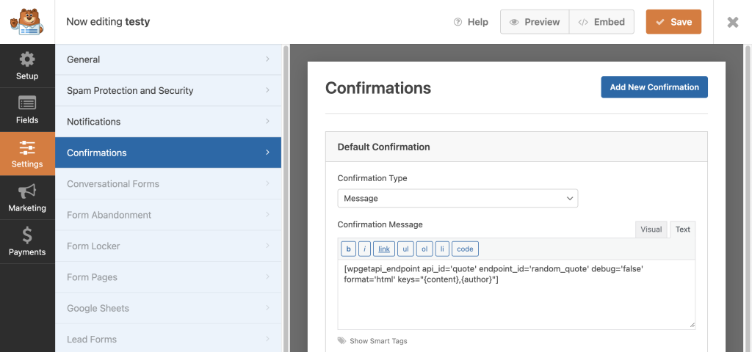Open the Setup gear panel
This screenshot has height=352, width=752.
[27, 66]
